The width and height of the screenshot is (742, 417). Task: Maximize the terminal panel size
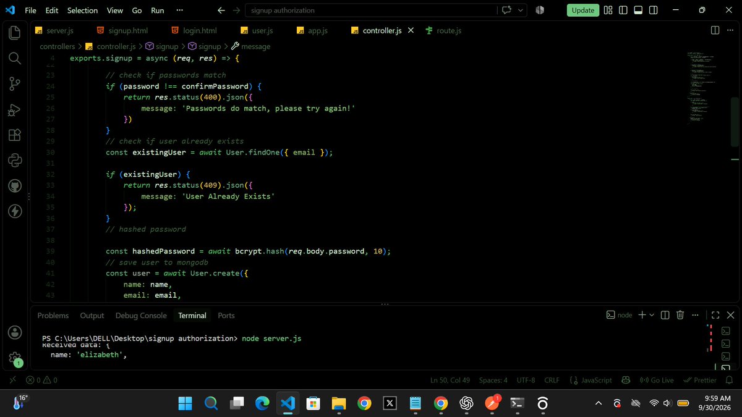coord(715,315)
